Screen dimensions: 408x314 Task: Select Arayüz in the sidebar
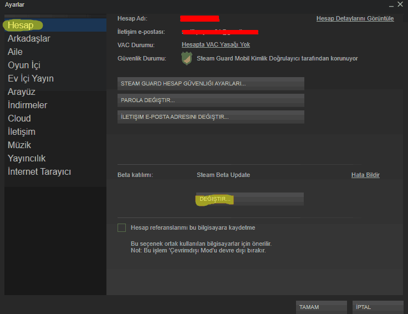coord(22,92)
